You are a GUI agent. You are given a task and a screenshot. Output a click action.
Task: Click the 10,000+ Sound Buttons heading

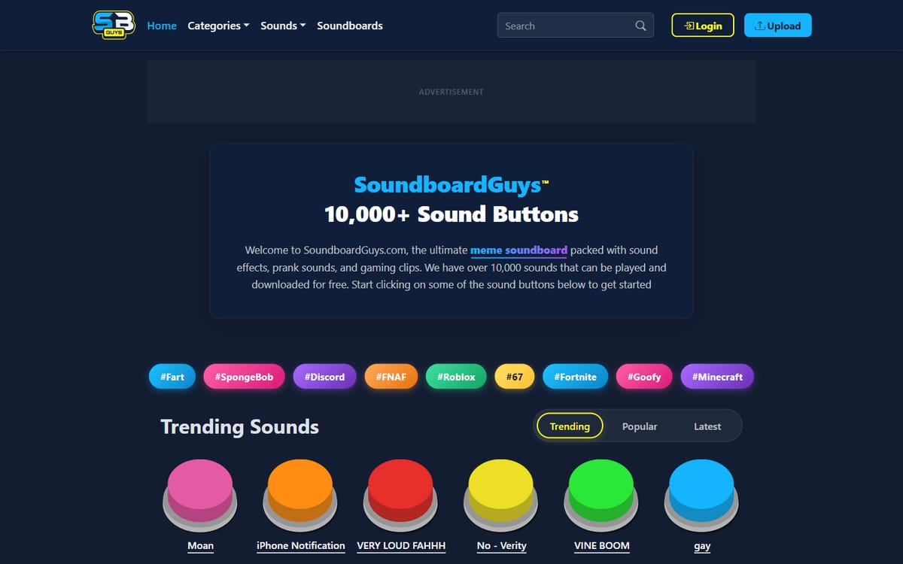(451, 214)
